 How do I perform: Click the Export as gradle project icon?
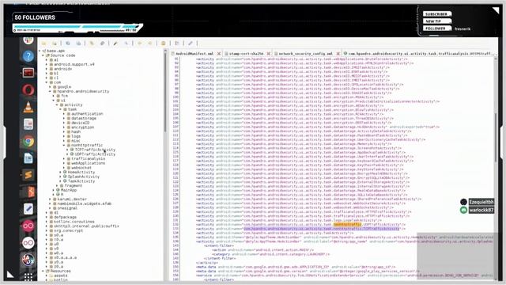pyautogui.click(x=78, y=44)
